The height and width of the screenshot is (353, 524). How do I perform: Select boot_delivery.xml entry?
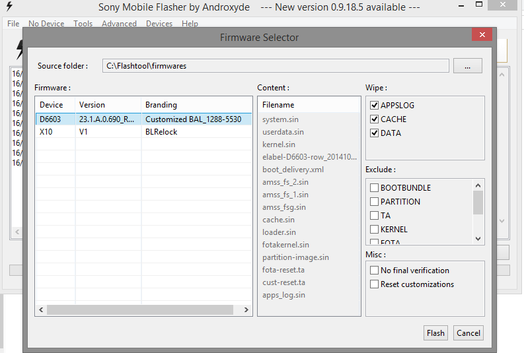[x=293, y=170]
